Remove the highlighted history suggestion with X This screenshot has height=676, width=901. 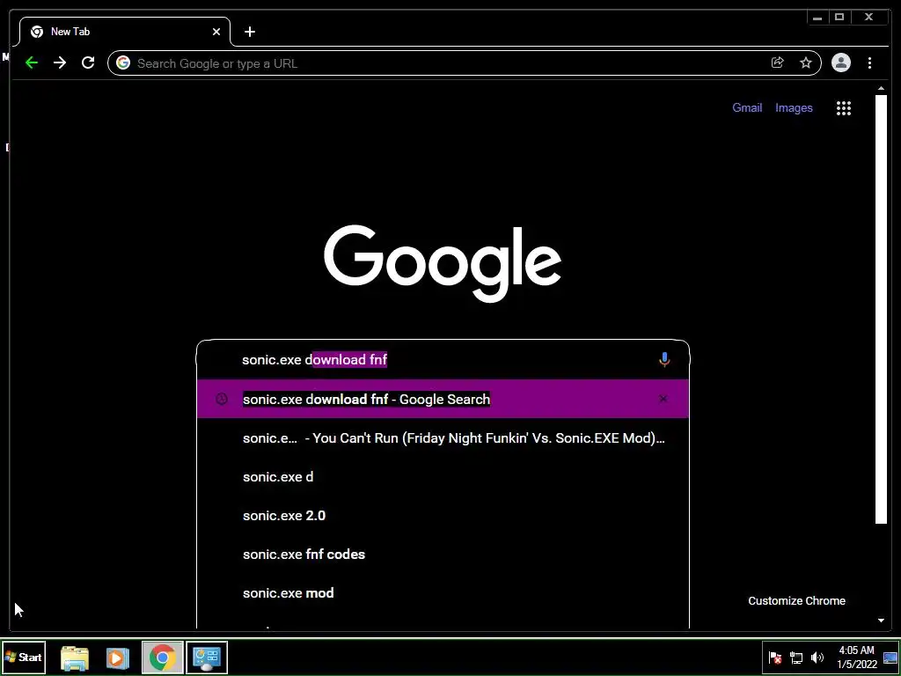tap(663, 399)
